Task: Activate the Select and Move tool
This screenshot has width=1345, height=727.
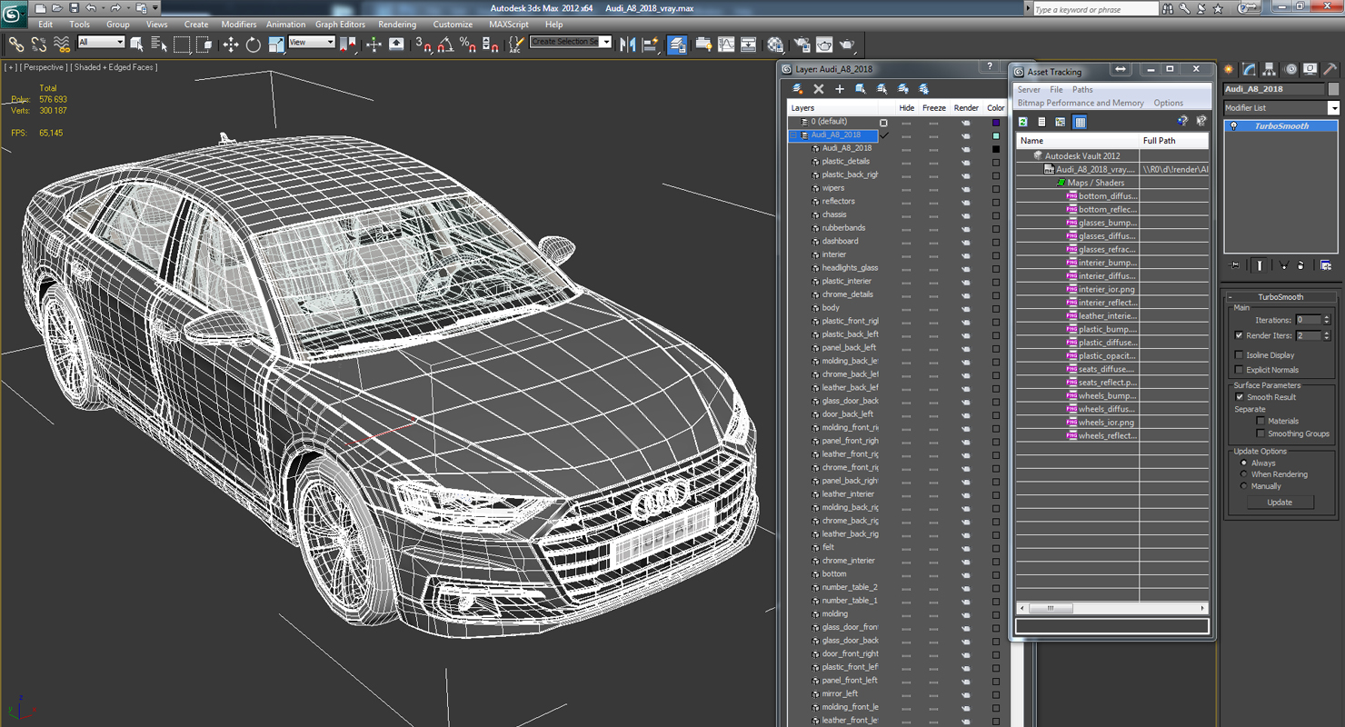Action: (x=231, y=44)
